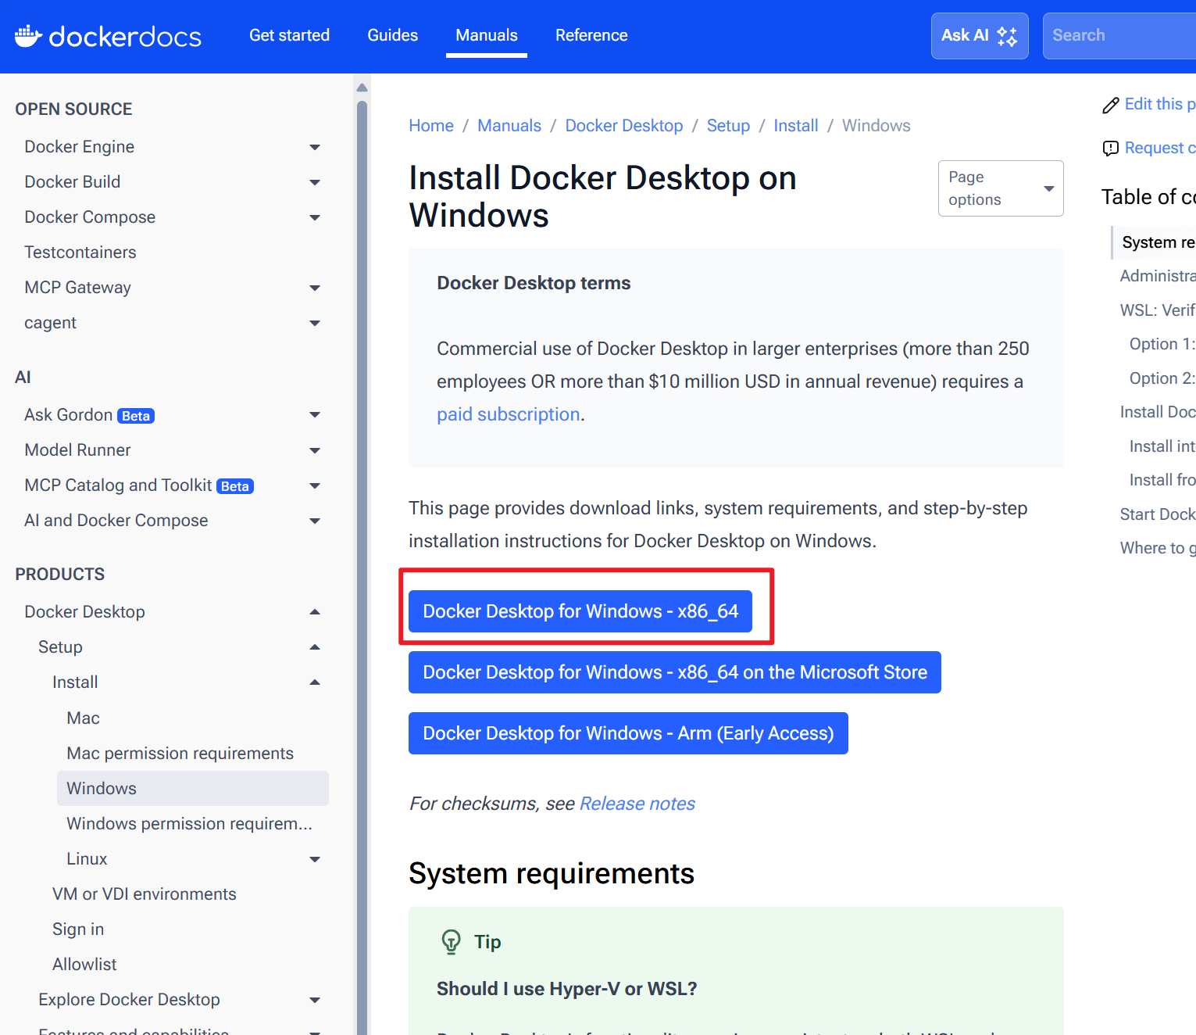Image resolution: width=1196 pixels, height=1035 pixels.
Task: Select Mac in the sidebar
Action: (83, 718)
